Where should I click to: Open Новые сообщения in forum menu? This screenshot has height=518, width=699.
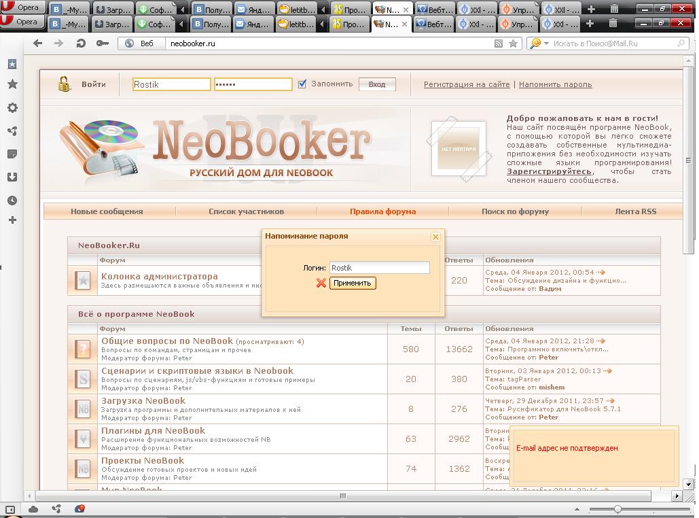click(107, 211)
